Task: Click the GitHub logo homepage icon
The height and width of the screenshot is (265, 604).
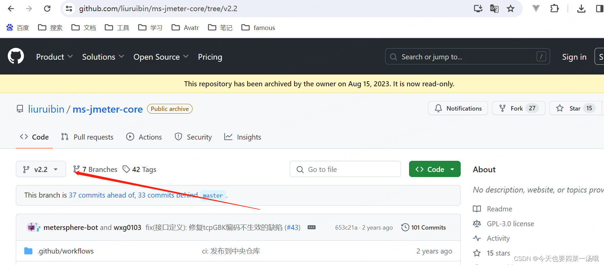Action: click(x=16, y=56)
